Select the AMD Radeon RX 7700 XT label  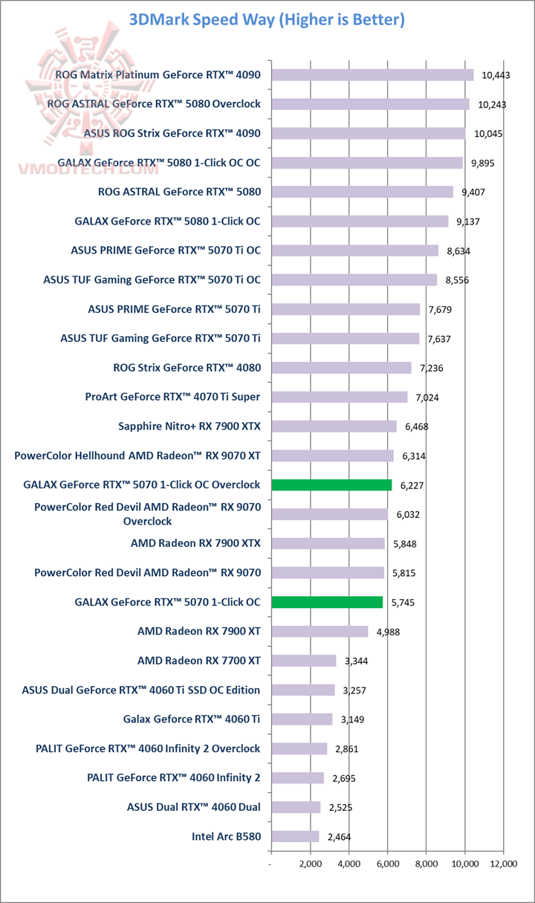(x=199, y=660)
